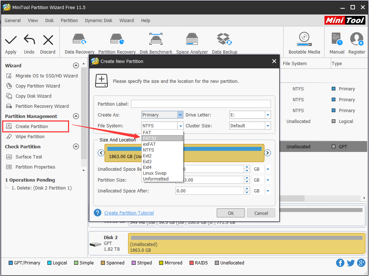This screenshot has height=276, width=369.
Task: Click the Apply checkmark icon
Action: click(x=11, y=40)
